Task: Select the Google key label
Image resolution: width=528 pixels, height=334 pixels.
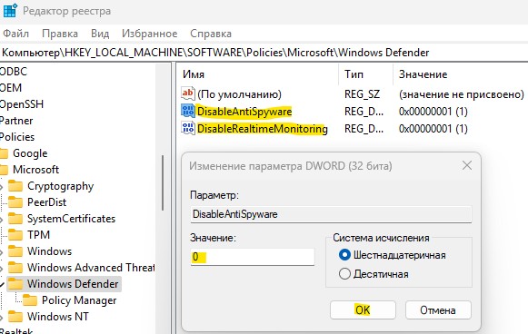Action: tap(30, 153)
